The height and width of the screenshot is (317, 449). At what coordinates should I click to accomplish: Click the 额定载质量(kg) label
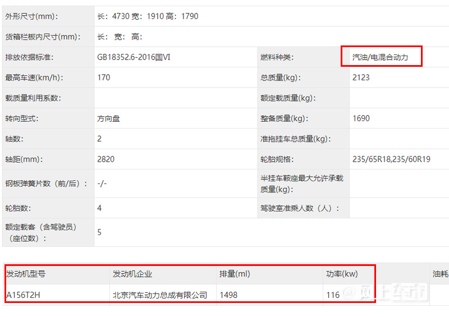[x=288, y=98]
